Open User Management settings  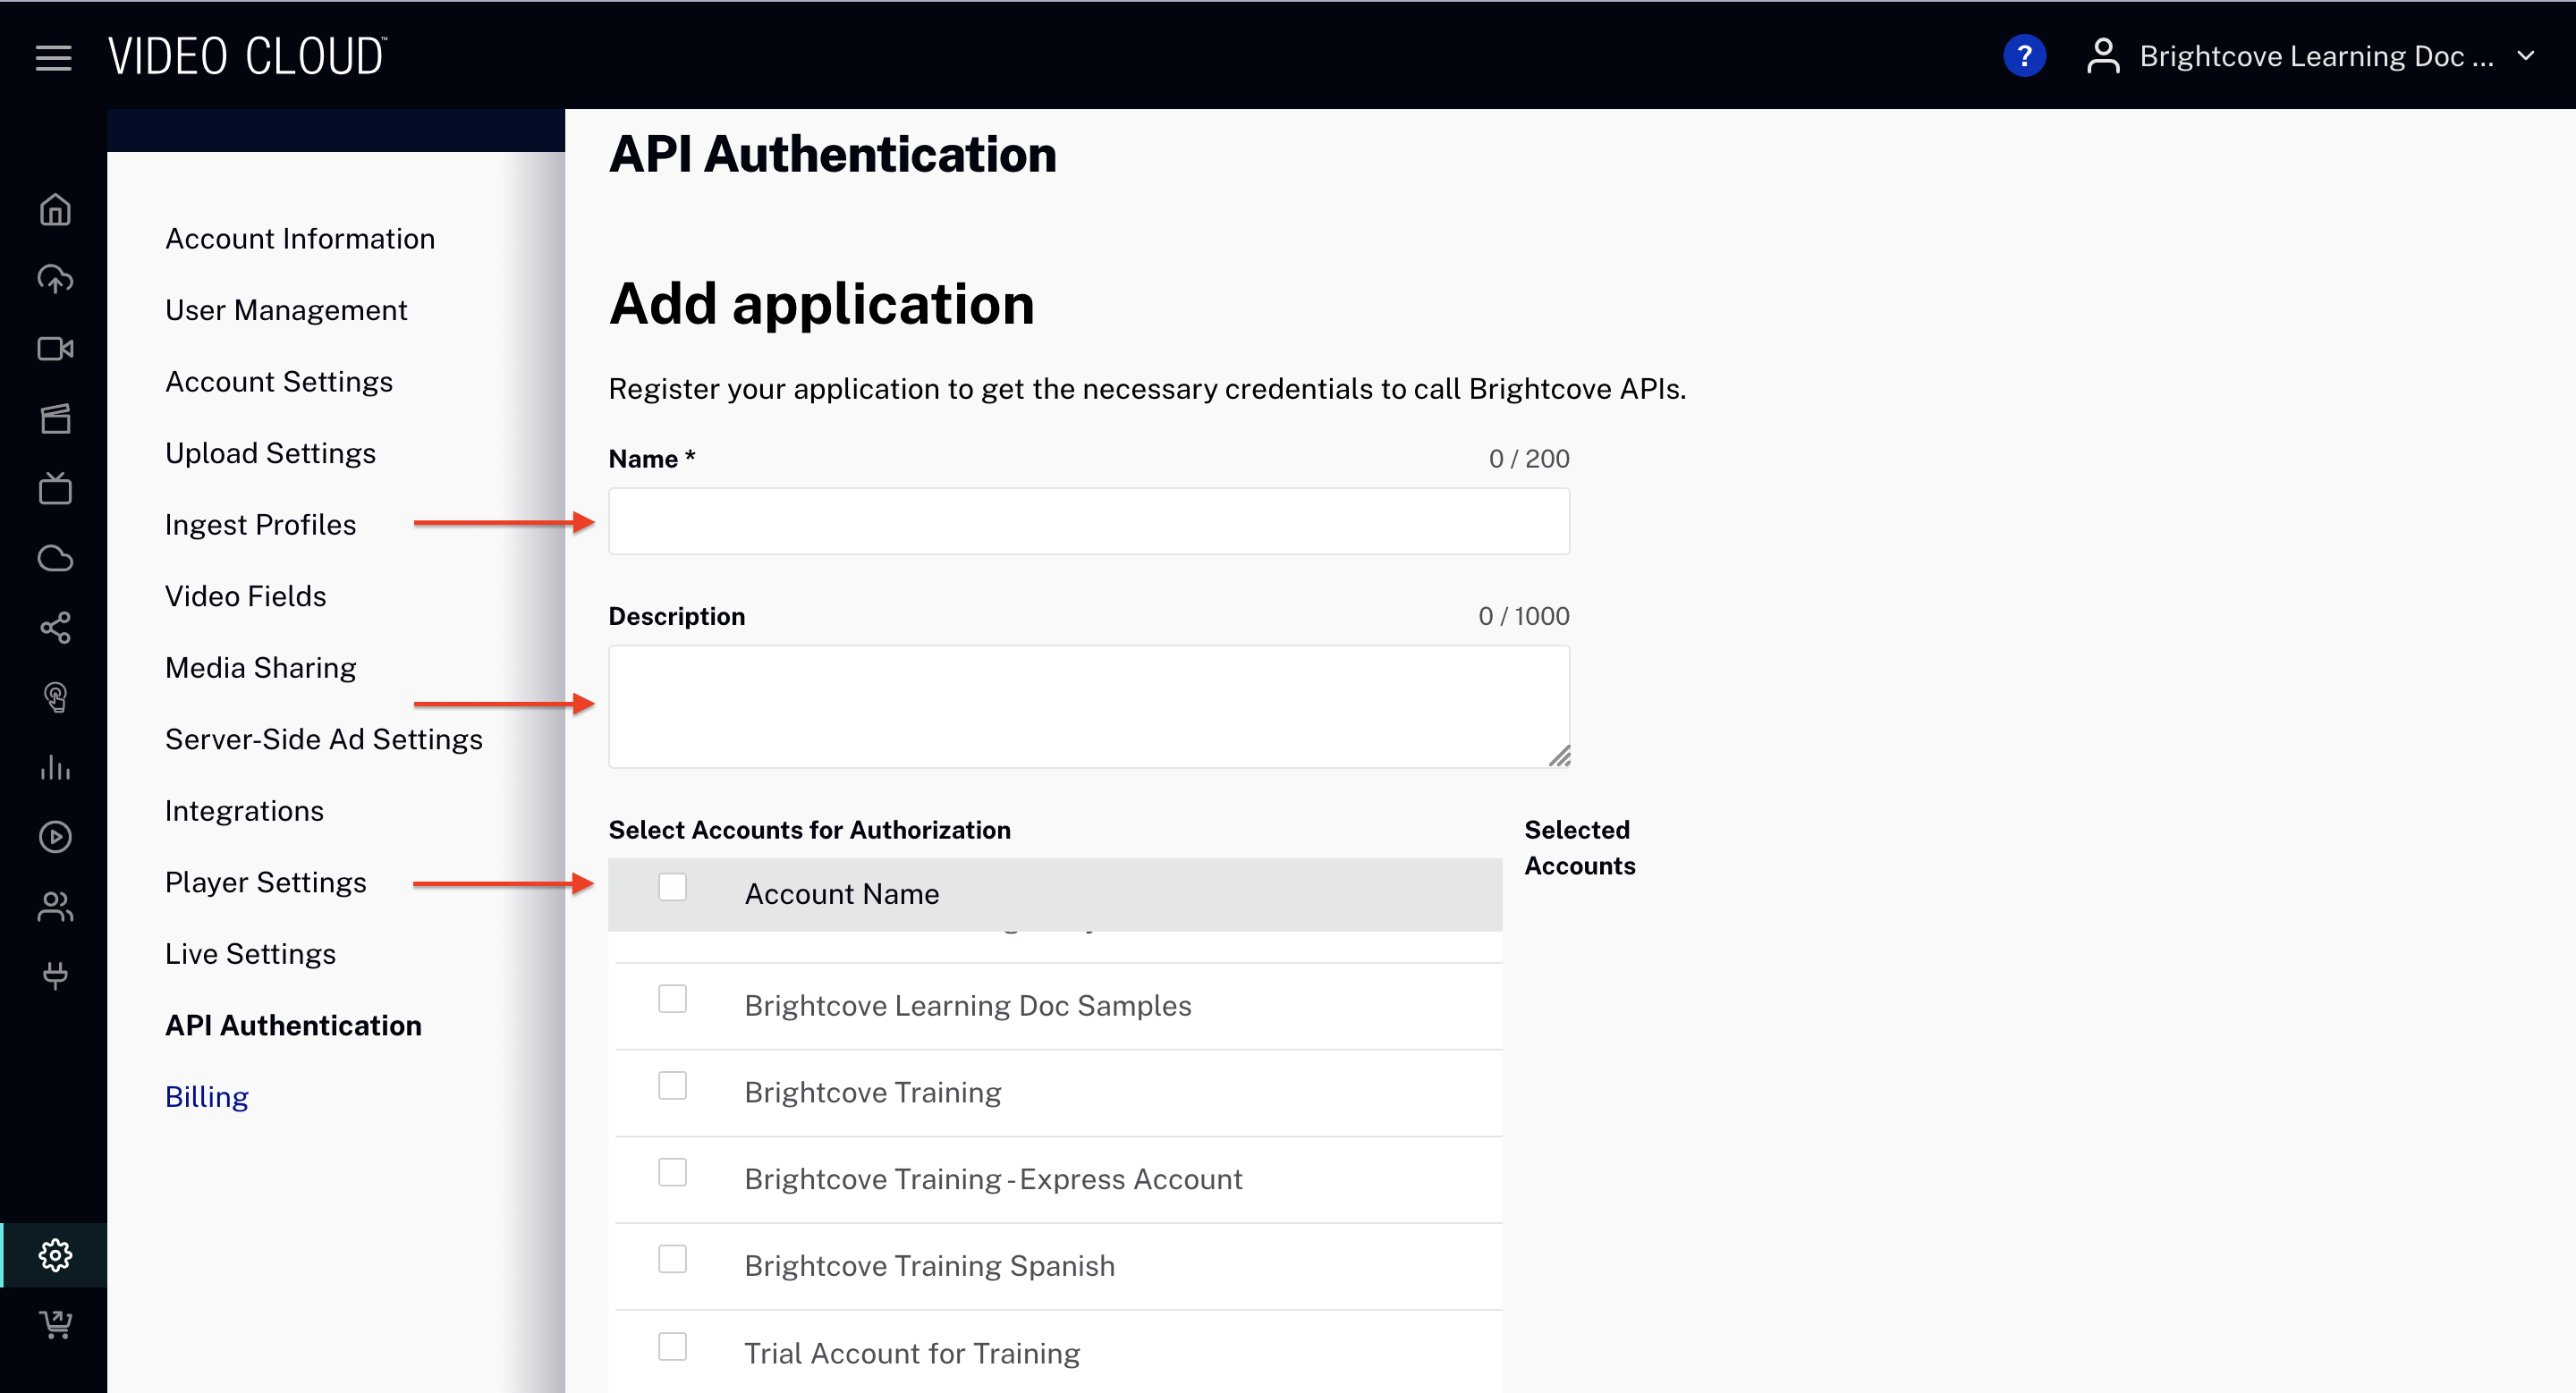click(286, 311)
